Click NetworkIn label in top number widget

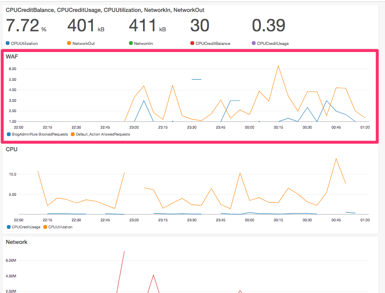143,43
